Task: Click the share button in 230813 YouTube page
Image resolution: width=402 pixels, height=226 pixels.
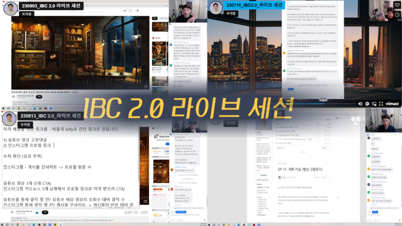Action: [x=144, y=212]
